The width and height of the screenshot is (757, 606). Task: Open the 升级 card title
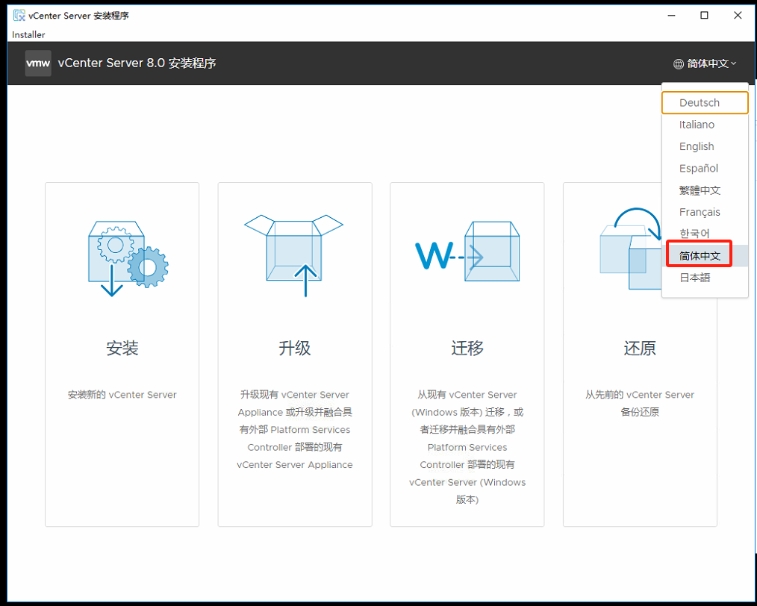click(294, 348)
